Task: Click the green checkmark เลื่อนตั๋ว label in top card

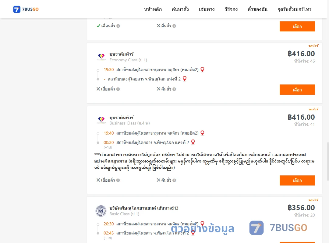Action: tap(106, 26)
